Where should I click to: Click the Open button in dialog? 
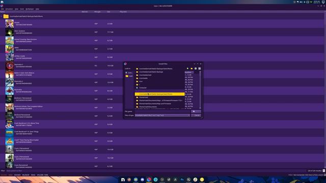(x=196, y=111)
